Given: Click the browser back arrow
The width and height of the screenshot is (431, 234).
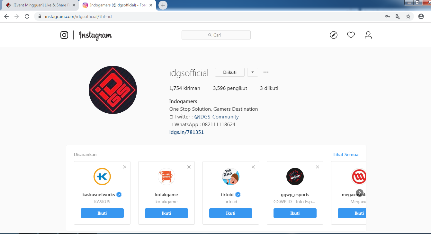Looking at the screenshot, I should click(6, 16).
